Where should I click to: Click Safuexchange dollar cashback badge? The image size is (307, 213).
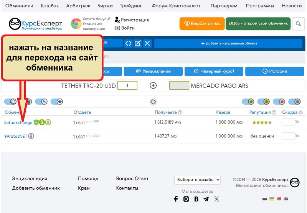(x=42, y=122)
